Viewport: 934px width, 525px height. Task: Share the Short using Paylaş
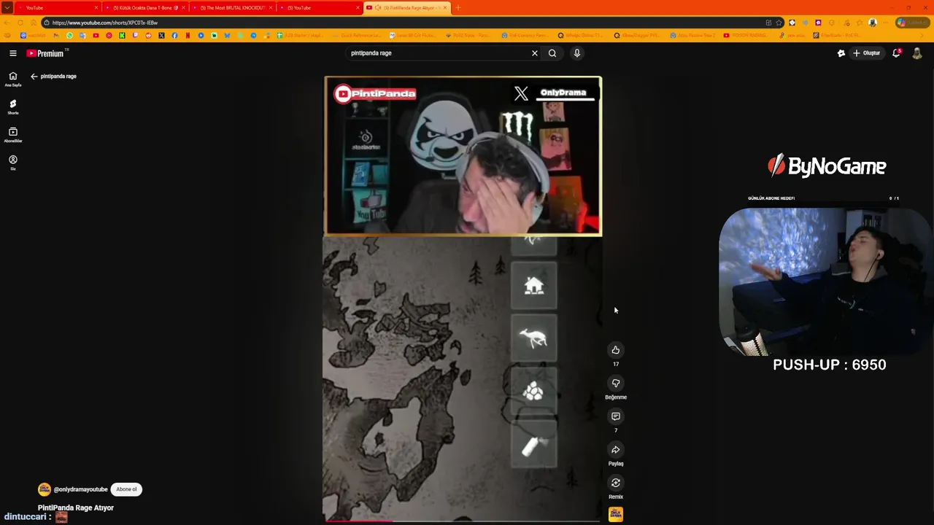[616, 450]
